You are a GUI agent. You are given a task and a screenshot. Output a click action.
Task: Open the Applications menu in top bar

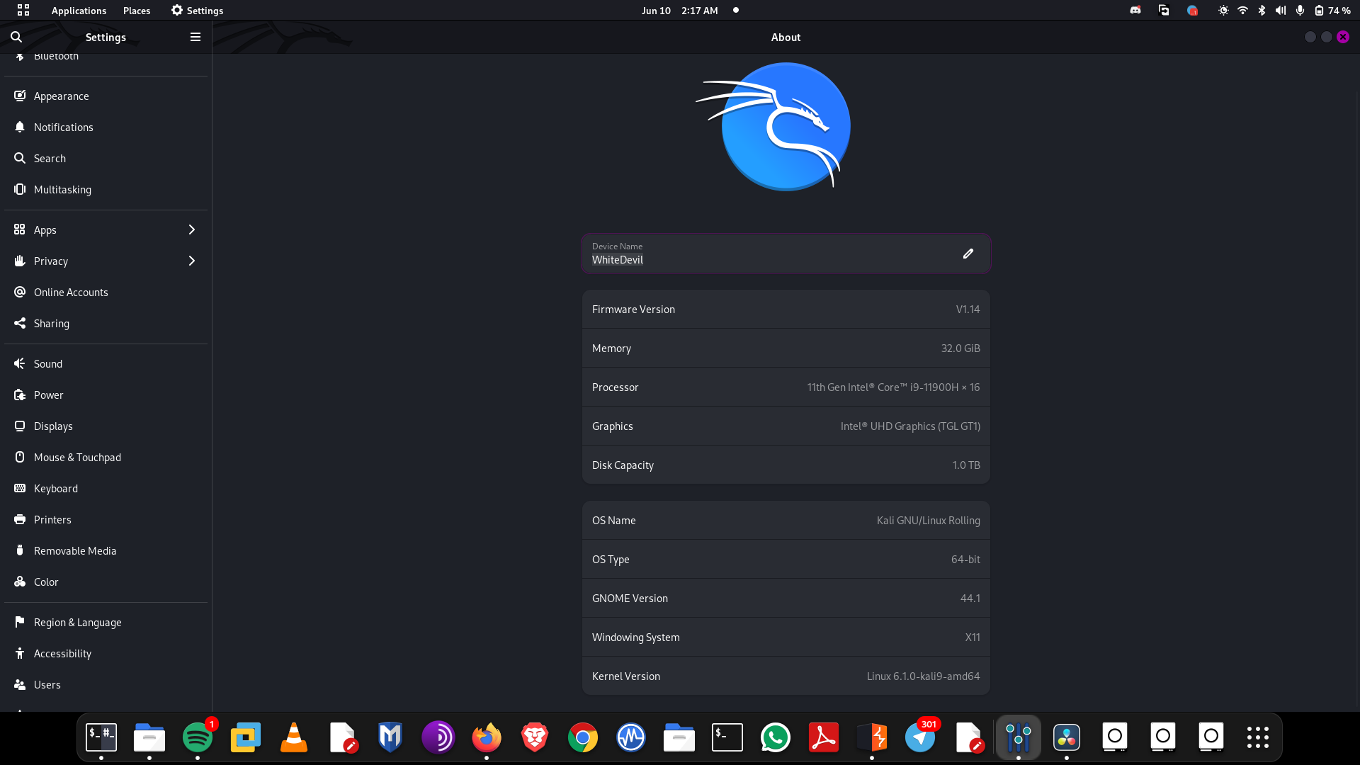(x=79, y=11)
